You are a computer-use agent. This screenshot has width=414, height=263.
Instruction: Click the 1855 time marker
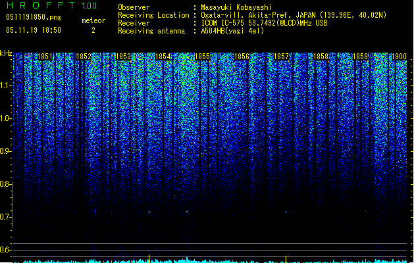click(x=202, y=57)
